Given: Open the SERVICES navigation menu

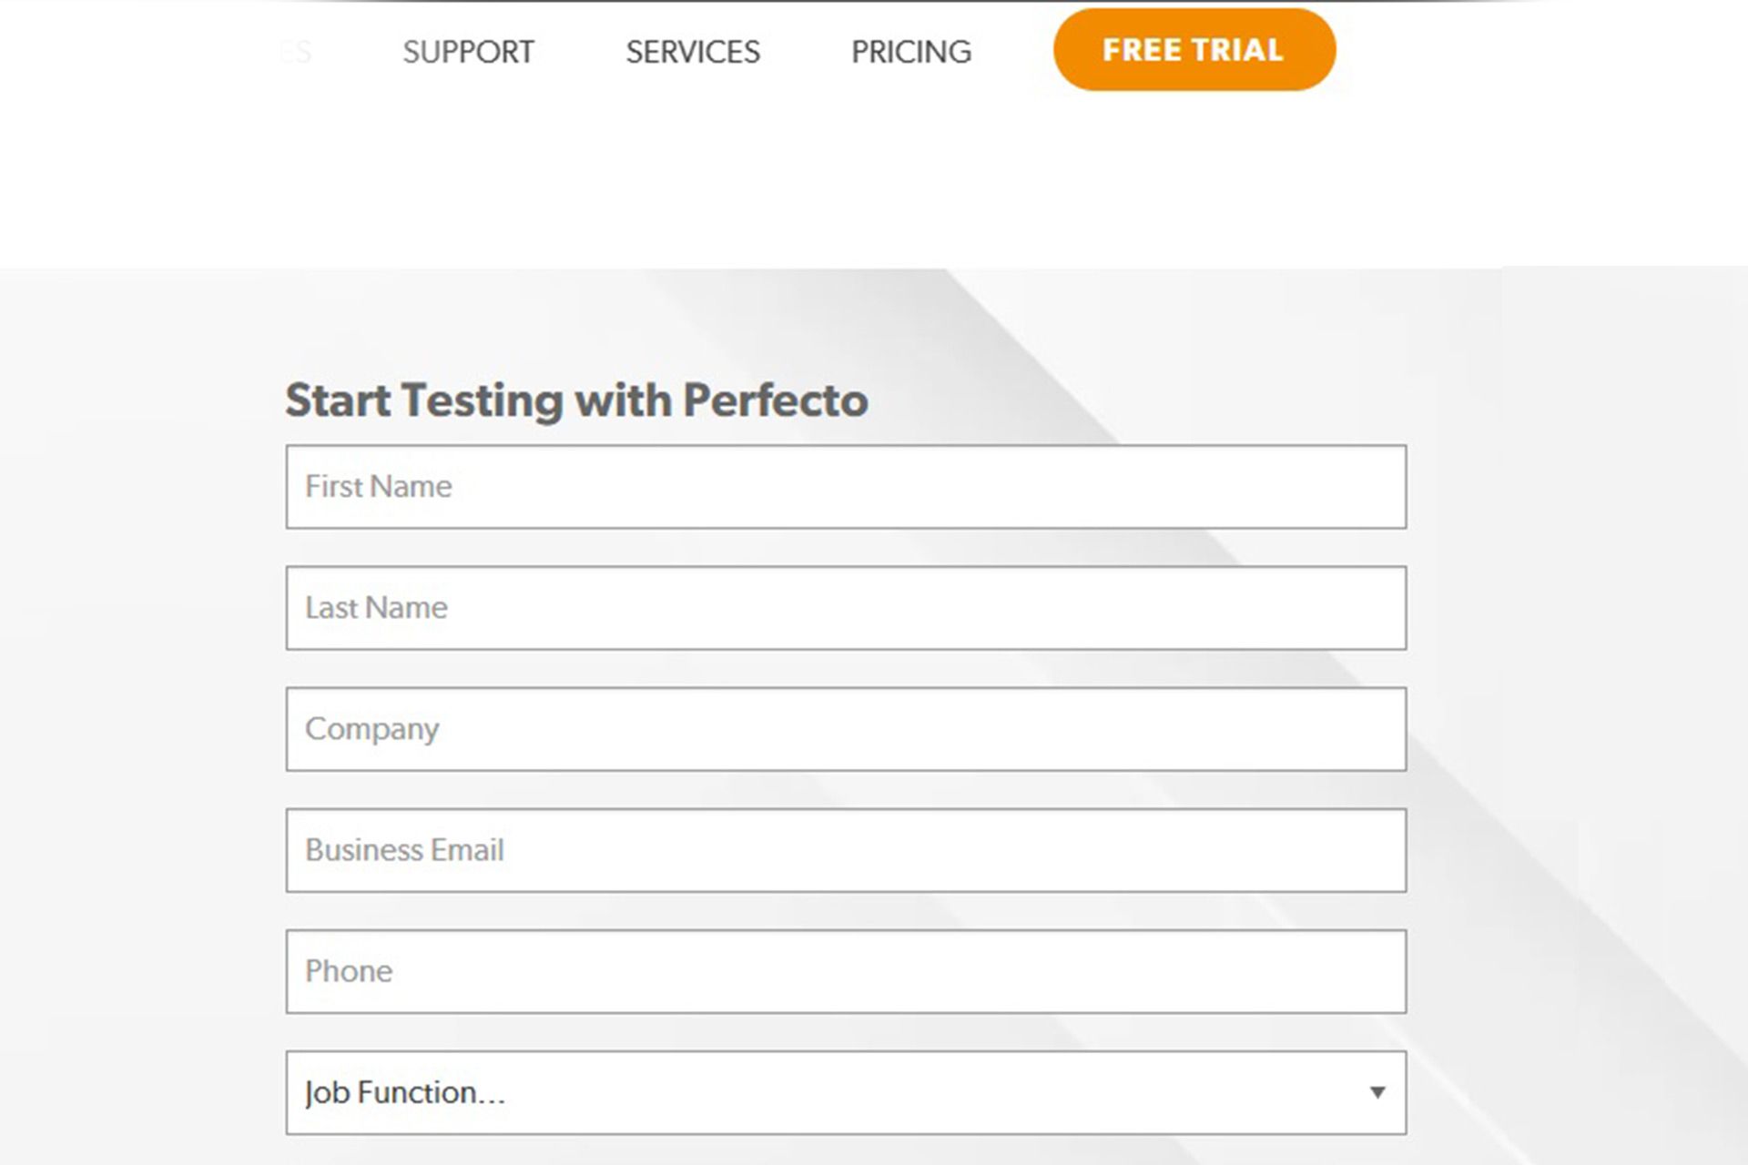Looking at the screenshot, I should [x=692, y=52].
